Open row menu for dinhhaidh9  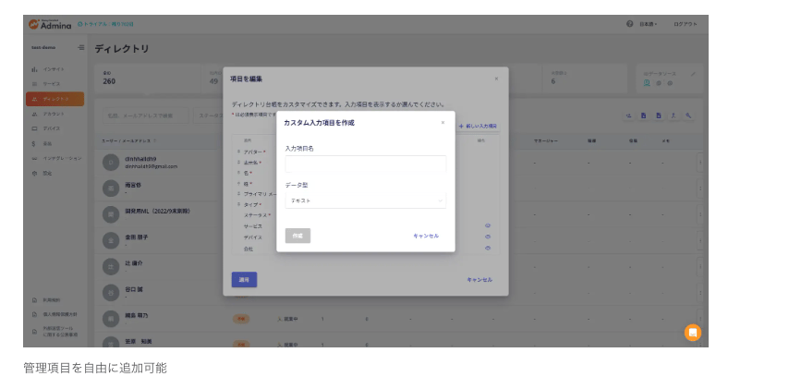click(x=700, y=162)
